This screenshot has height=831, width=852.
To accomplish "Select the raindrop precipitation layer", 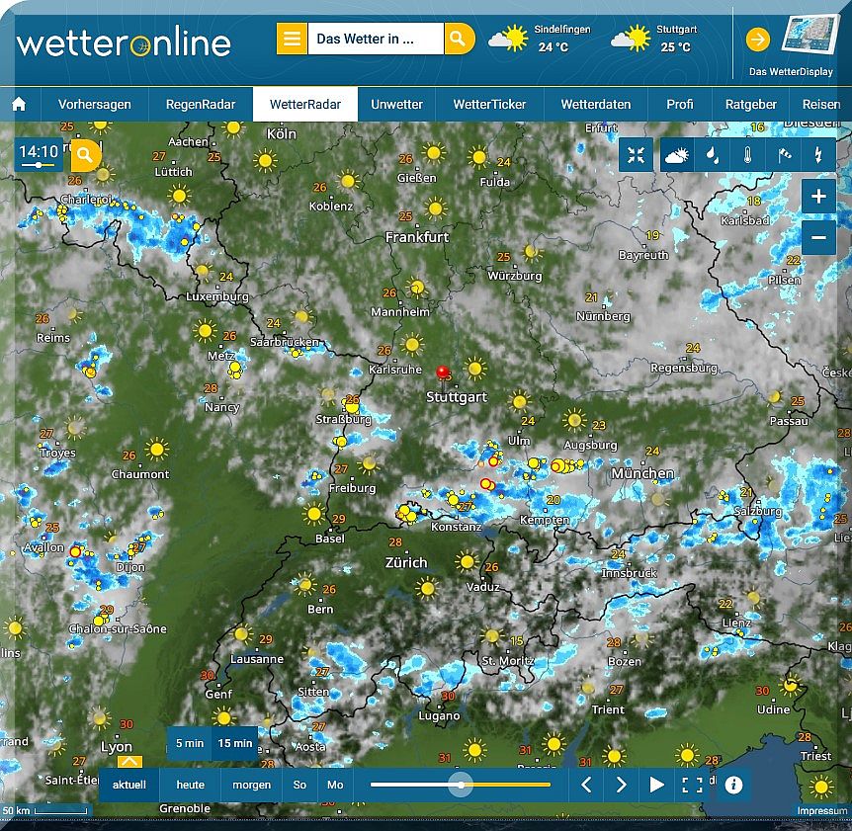I will (x=713, y=155).
